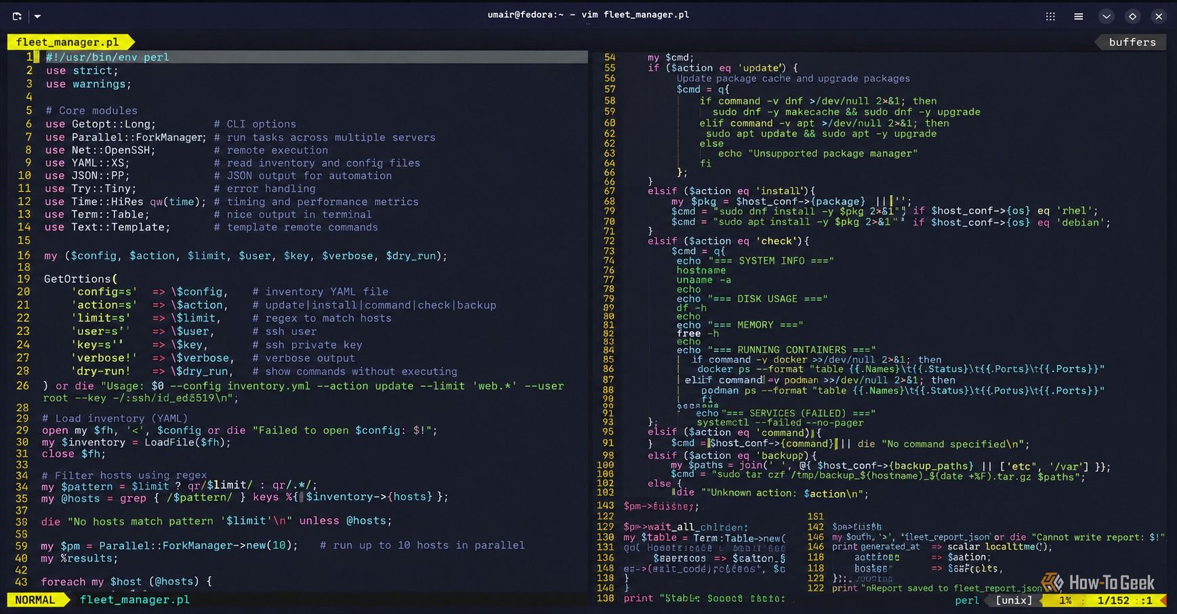Click echo "=== MEMORY ===" line
The height and width of the screenshot is (614, 1177).
(740, 325)
